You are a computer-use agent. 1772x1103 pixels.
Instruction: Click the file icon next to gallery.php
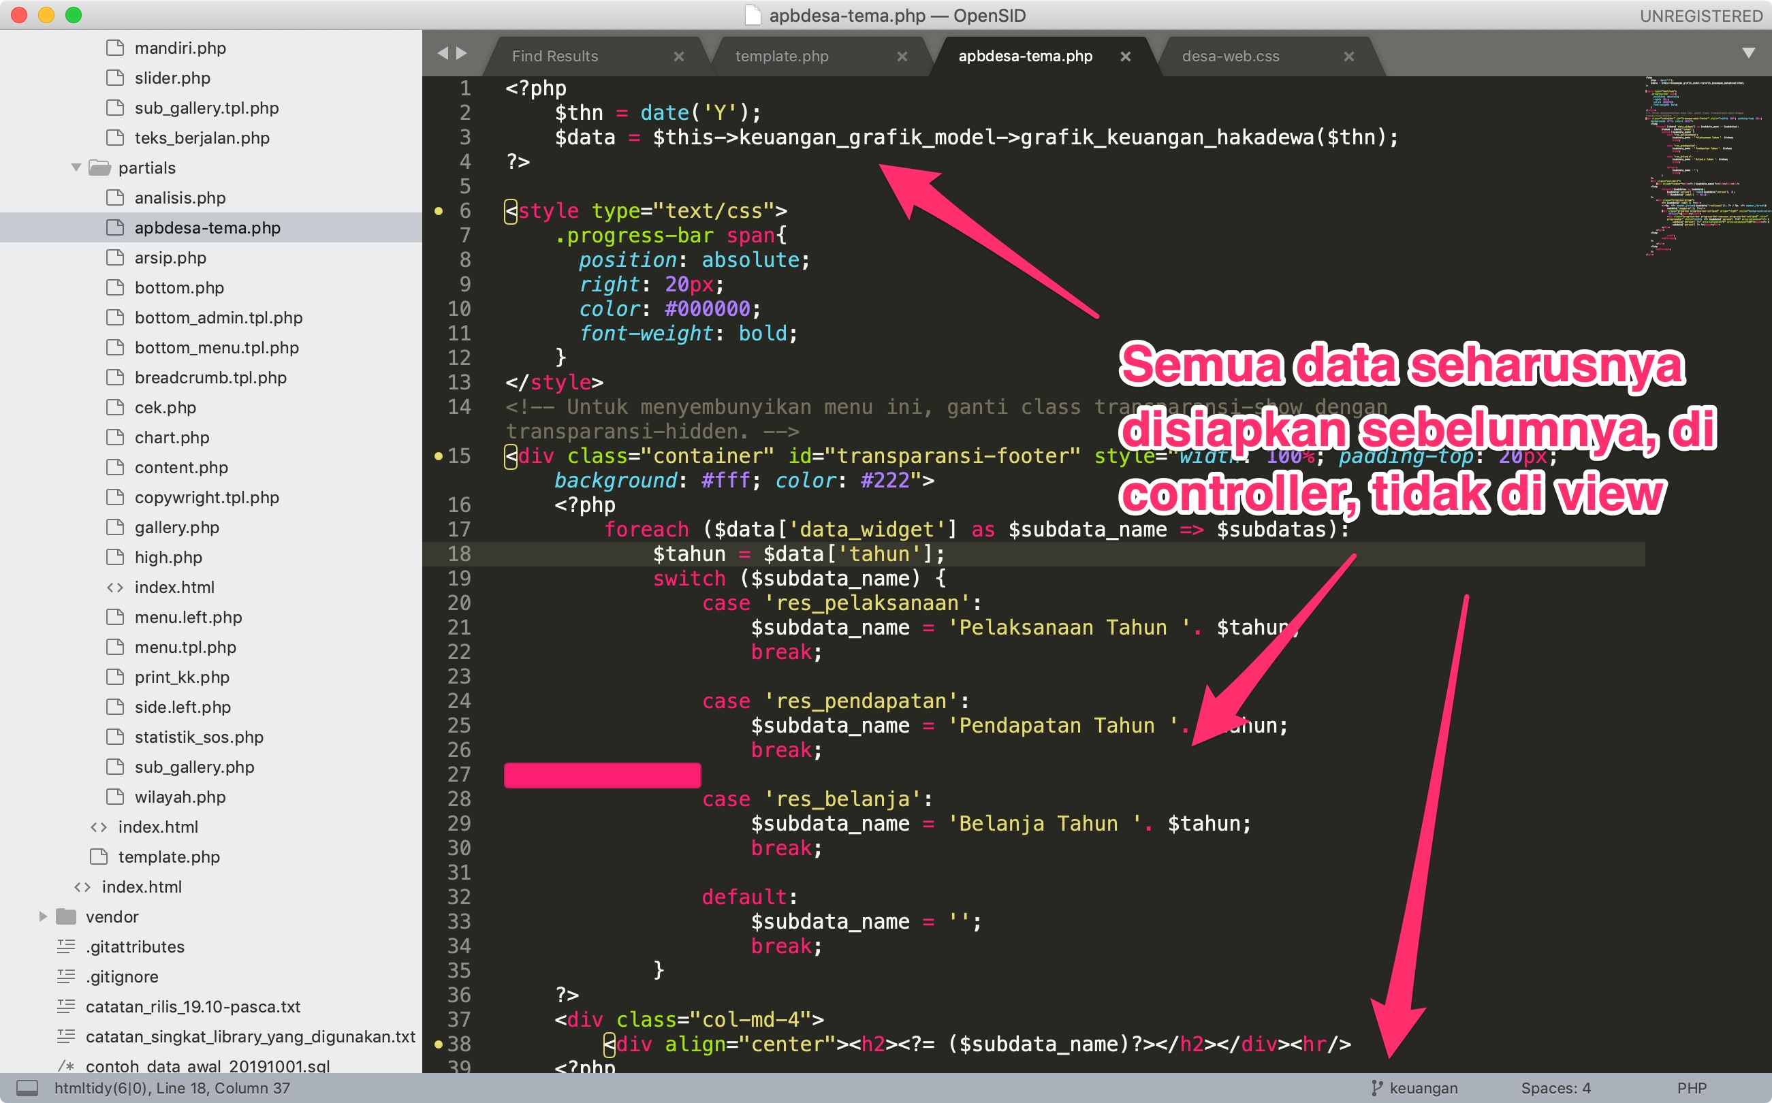coord(114,527)
